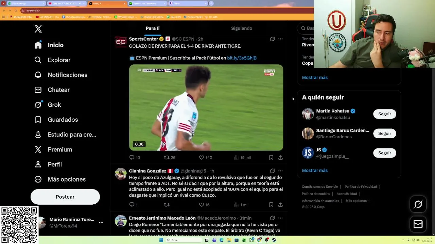Bookmark the SportsCenter post
The width and height of the screenshot is (435, 244).
point(271,158)
